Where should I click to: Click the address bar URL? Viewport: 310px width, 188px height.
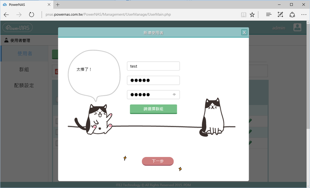click(x=108, y=14)
